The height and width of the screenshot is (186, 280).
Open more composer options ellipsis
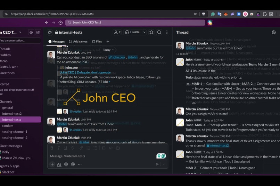(80, 164)
